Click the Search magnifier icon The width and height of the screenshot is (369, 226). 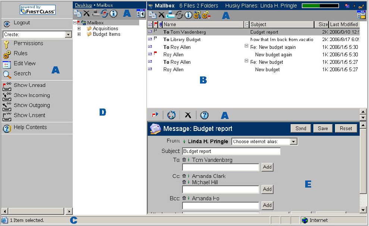[x=7, y=74]
